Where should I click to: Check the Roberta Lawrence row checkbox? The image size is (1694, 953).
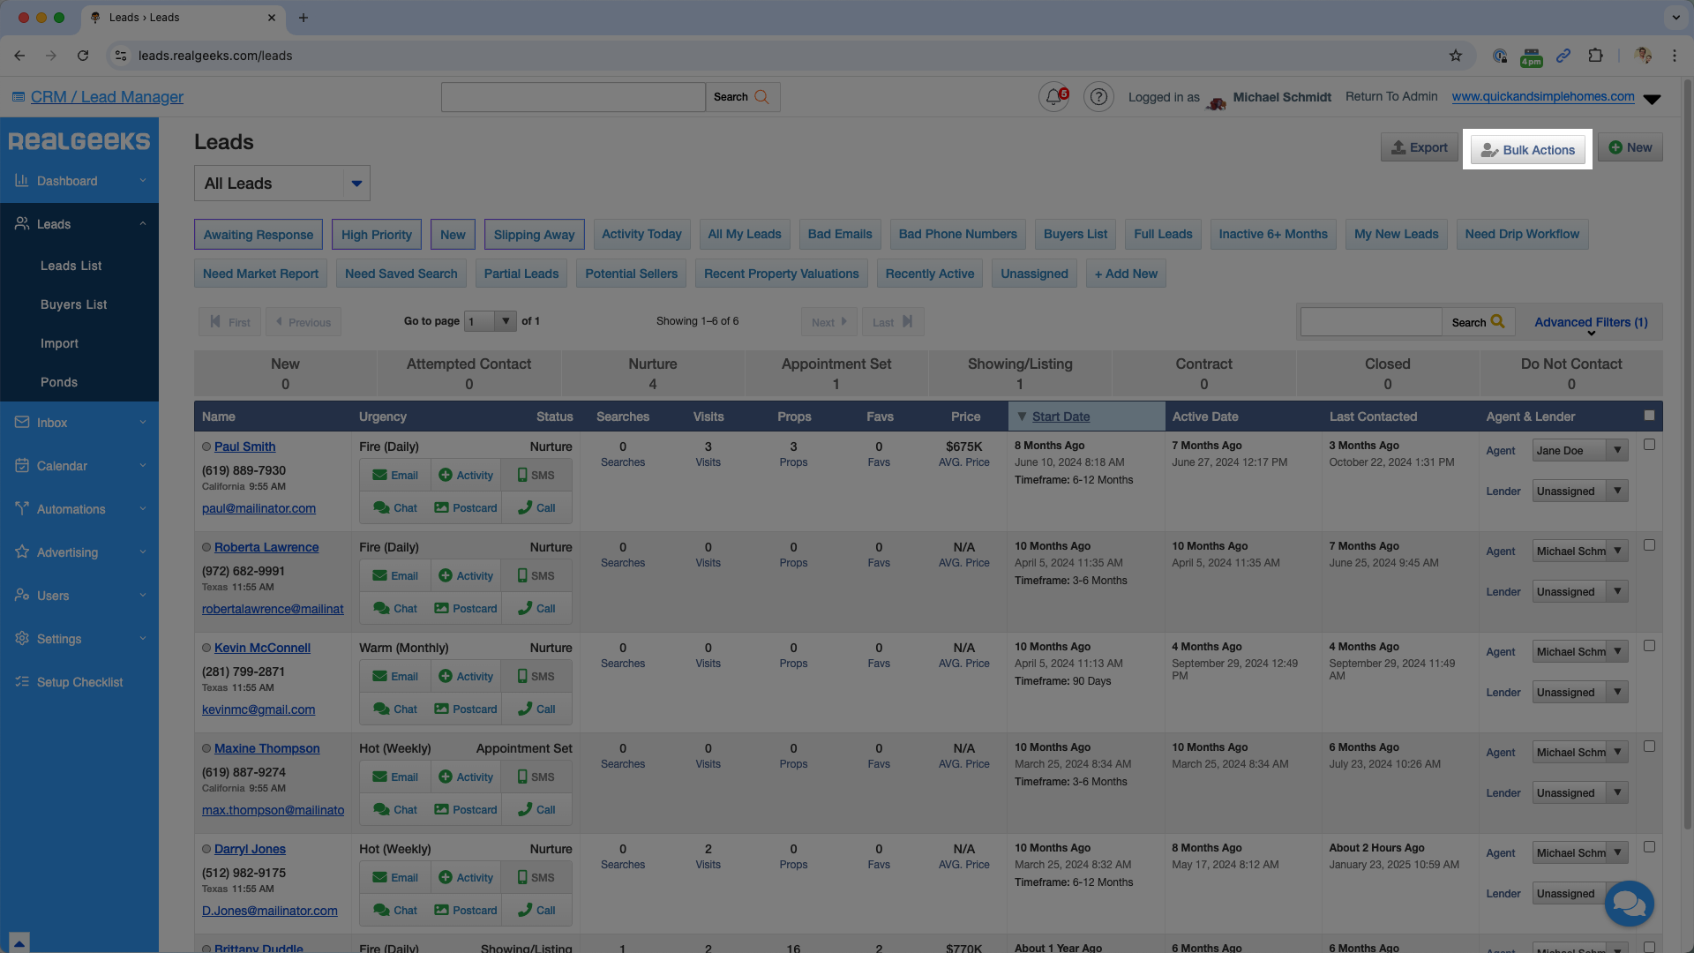coord(1649,545)
